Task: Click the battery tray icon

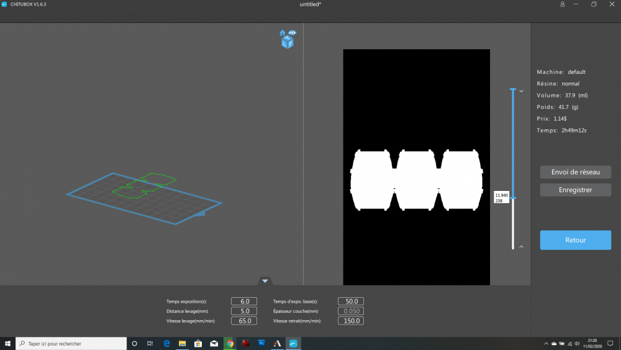Action: click(x=561, y=344)
